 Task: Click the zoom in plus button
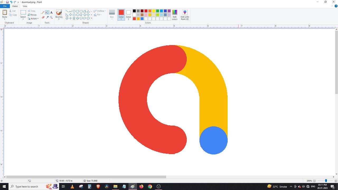(336, 181)
